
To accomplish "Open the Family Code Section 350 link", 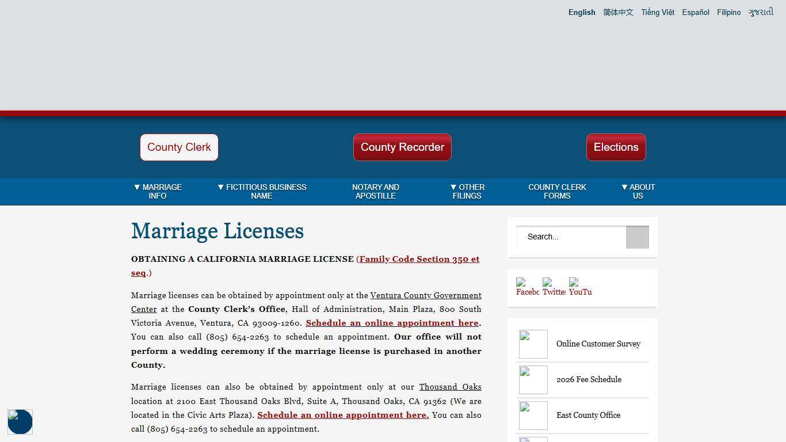I will (419, 259).
